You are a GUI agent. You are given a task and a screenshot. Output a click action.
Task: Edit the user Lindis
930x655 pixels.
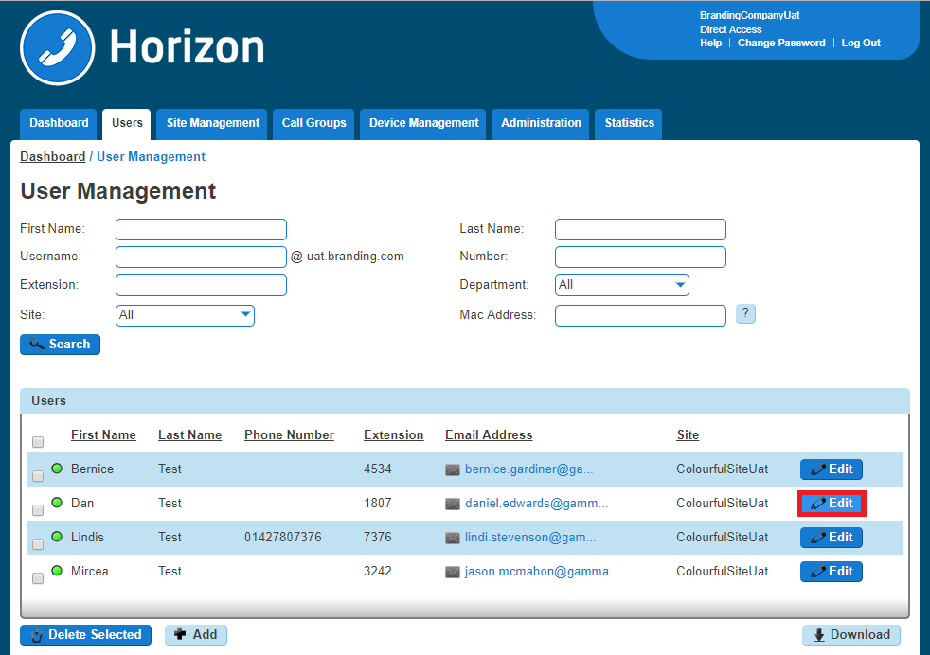point(831,538)
